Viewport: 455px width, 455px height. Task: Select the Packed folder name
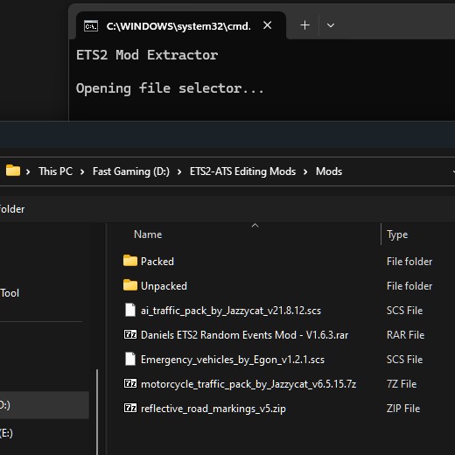tap(157, 262)
